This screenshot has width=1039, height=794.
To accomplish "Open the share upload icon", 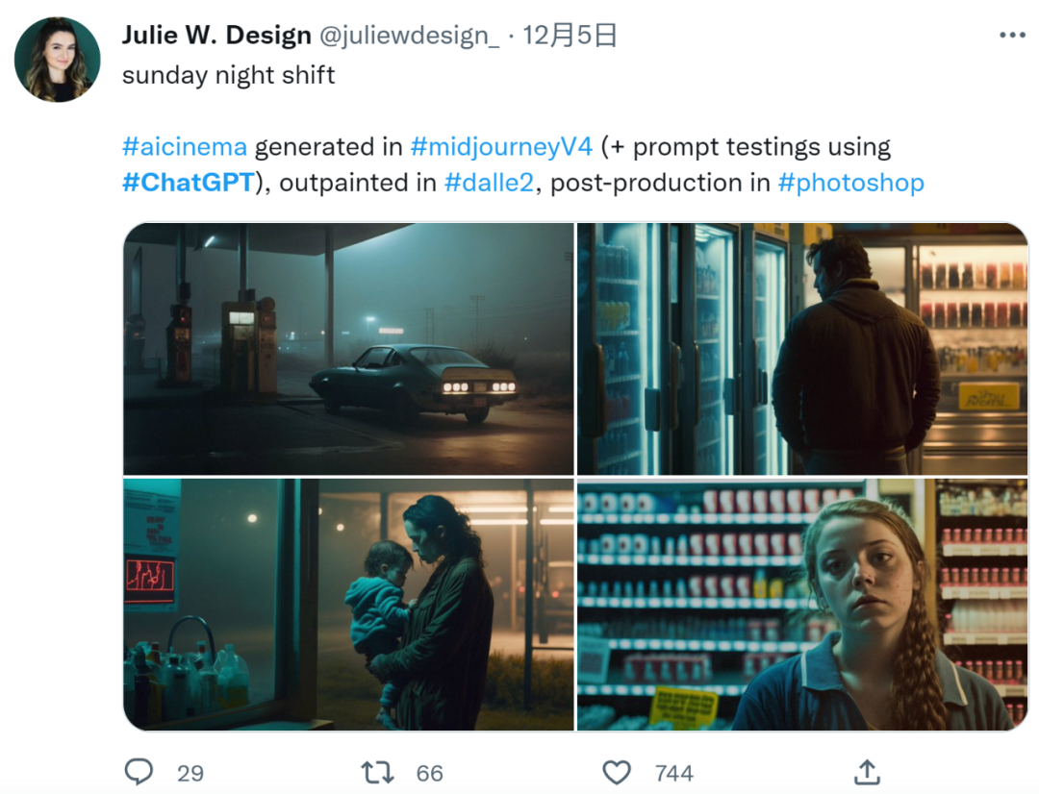I will click(x=867, y=772).
